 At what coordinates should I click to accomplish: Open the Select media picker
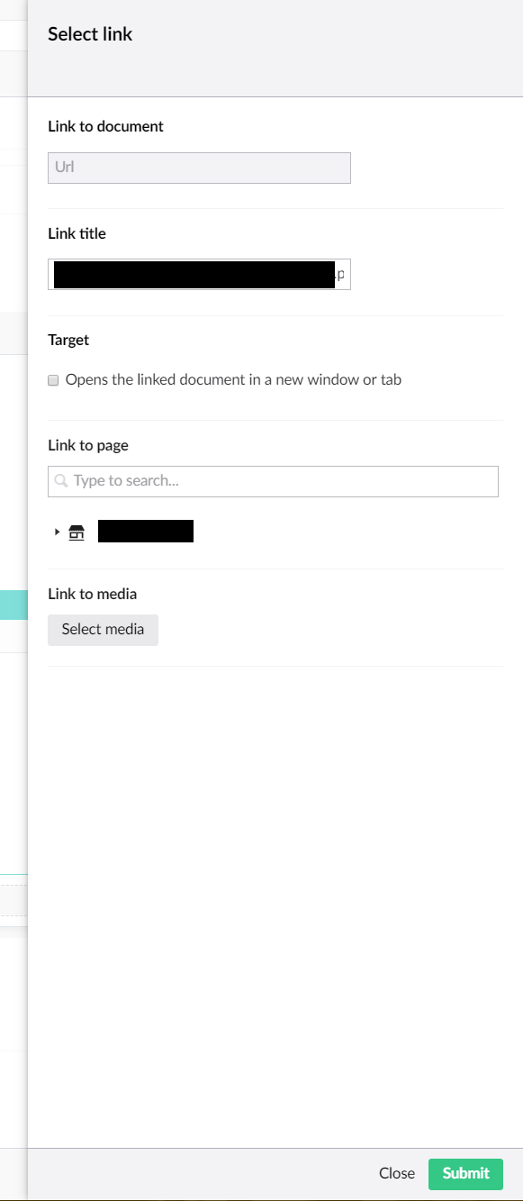[x=103, y=630]
